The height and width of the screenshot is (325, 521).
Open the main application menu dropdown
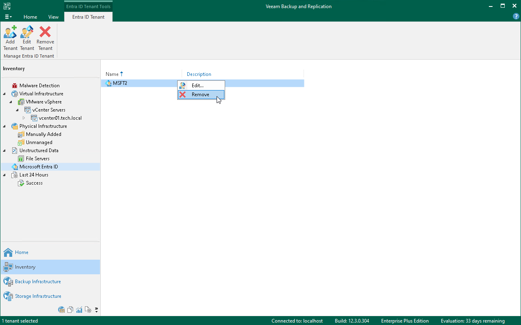click(x=8, y=17)
